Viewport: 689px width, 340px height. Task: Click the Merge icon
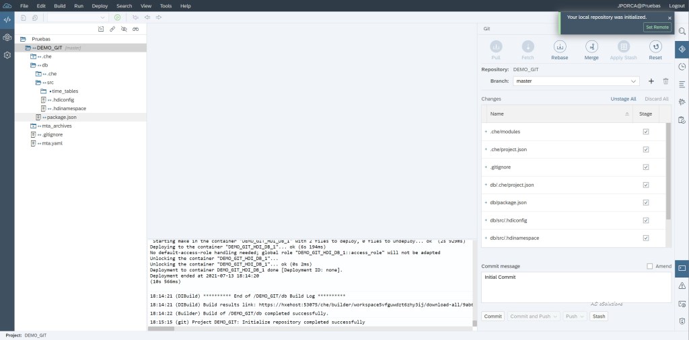tap(591, 47)
